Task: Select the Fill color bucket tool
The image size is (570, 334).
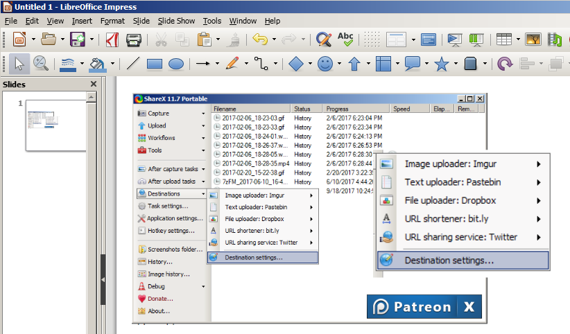Action: coord(97,64)
